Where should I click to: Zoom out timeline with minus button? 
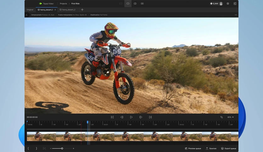click(51, 149)
